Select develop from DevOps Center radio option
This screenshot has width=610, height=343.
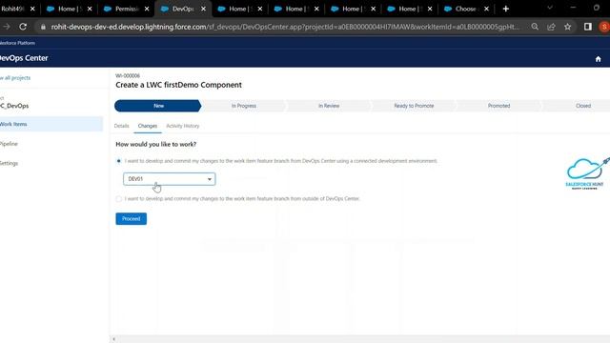click(x=118, y=161)
